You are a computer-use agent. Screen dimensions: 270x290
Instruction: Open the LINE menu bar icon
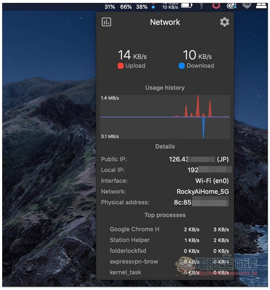pyautogui.click(x=247, y=6)
